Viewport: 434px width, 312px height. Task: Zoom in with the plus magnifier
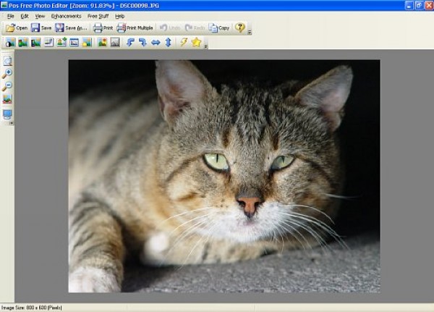coord(7,74)
